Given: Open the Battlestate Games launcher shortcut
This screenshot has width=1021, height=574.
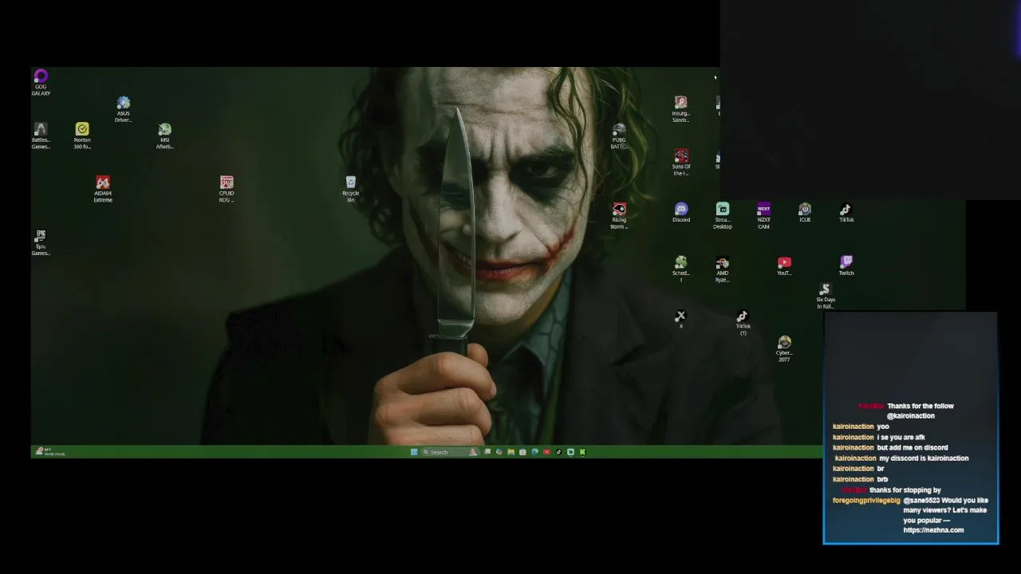Looking at the screenshot, I should [x=41, y=136].
